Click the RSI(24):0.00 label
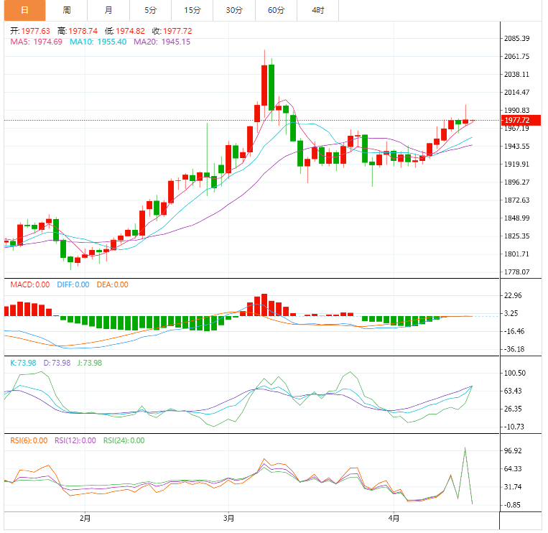This screenshot has width=548, height=533. click(124, 441)
